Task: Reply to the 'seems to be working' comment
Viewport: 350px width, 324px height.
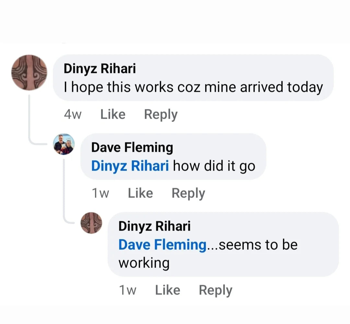Action: [216, 290]
